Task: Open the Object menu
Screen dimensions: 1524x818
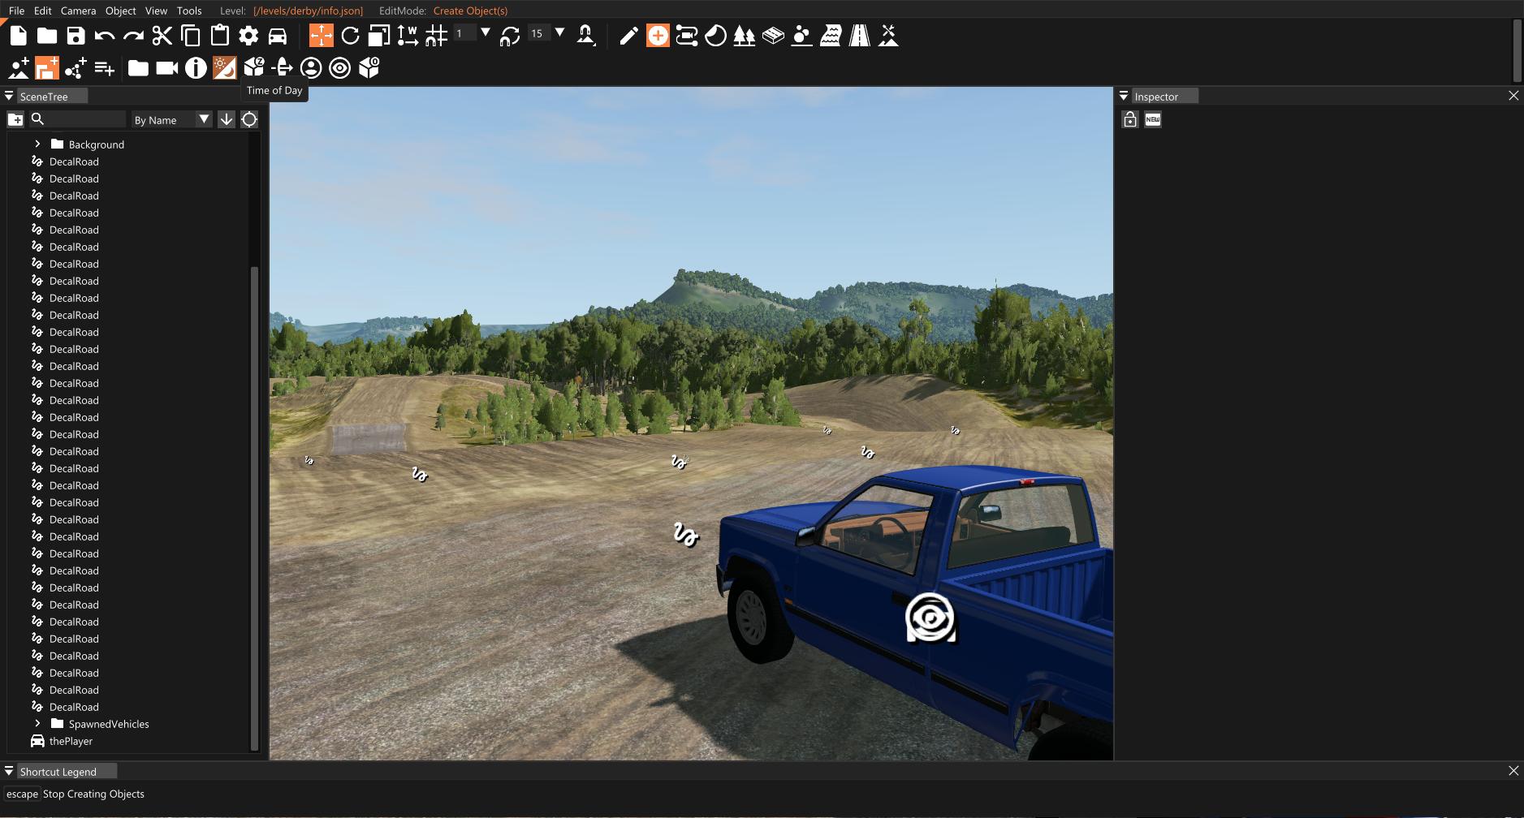Action: [120, 11]
